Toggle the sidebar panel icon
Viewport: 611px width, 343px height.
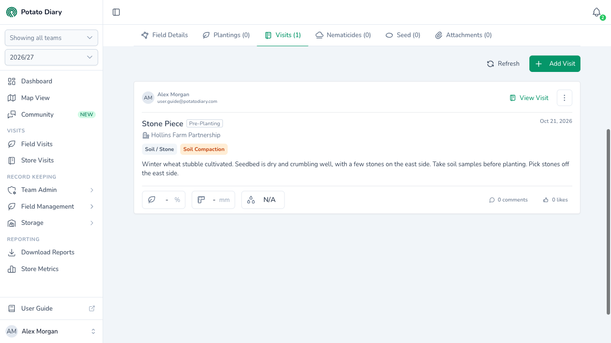[116, 12]
